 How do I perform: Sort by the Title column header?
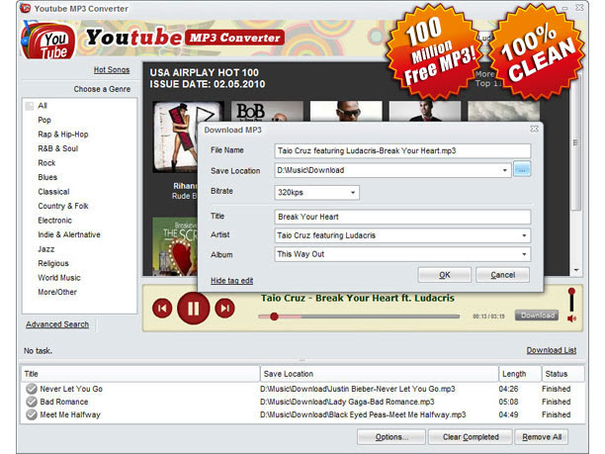(140, 374)
